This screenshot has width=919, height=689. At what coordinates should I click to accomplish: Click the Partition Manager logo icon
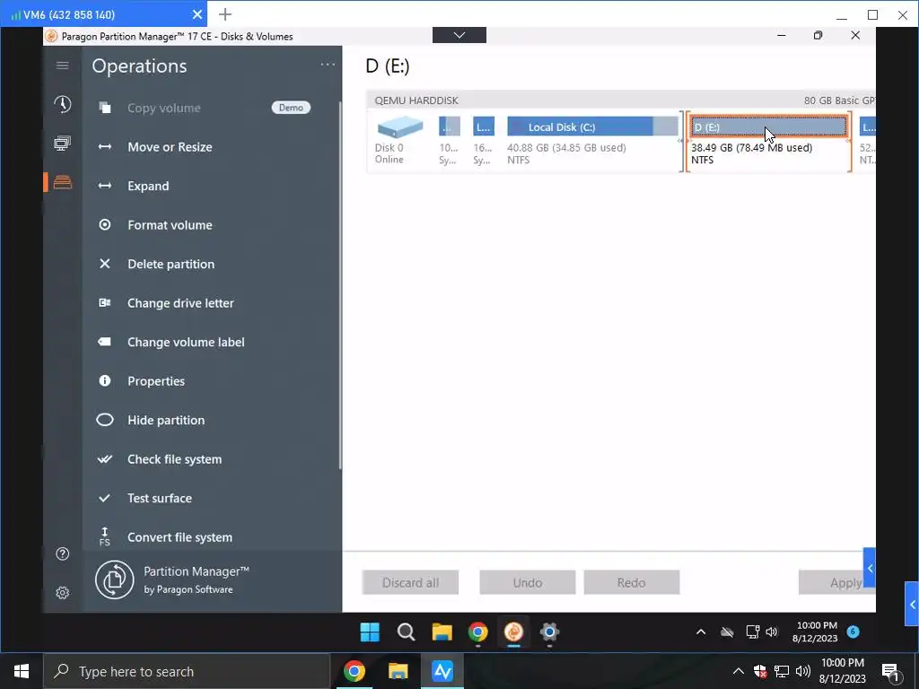point(114,580)
